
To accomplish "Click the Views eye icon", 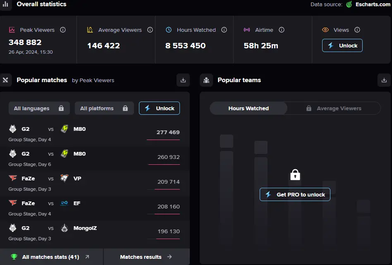I will click(325, 30).
